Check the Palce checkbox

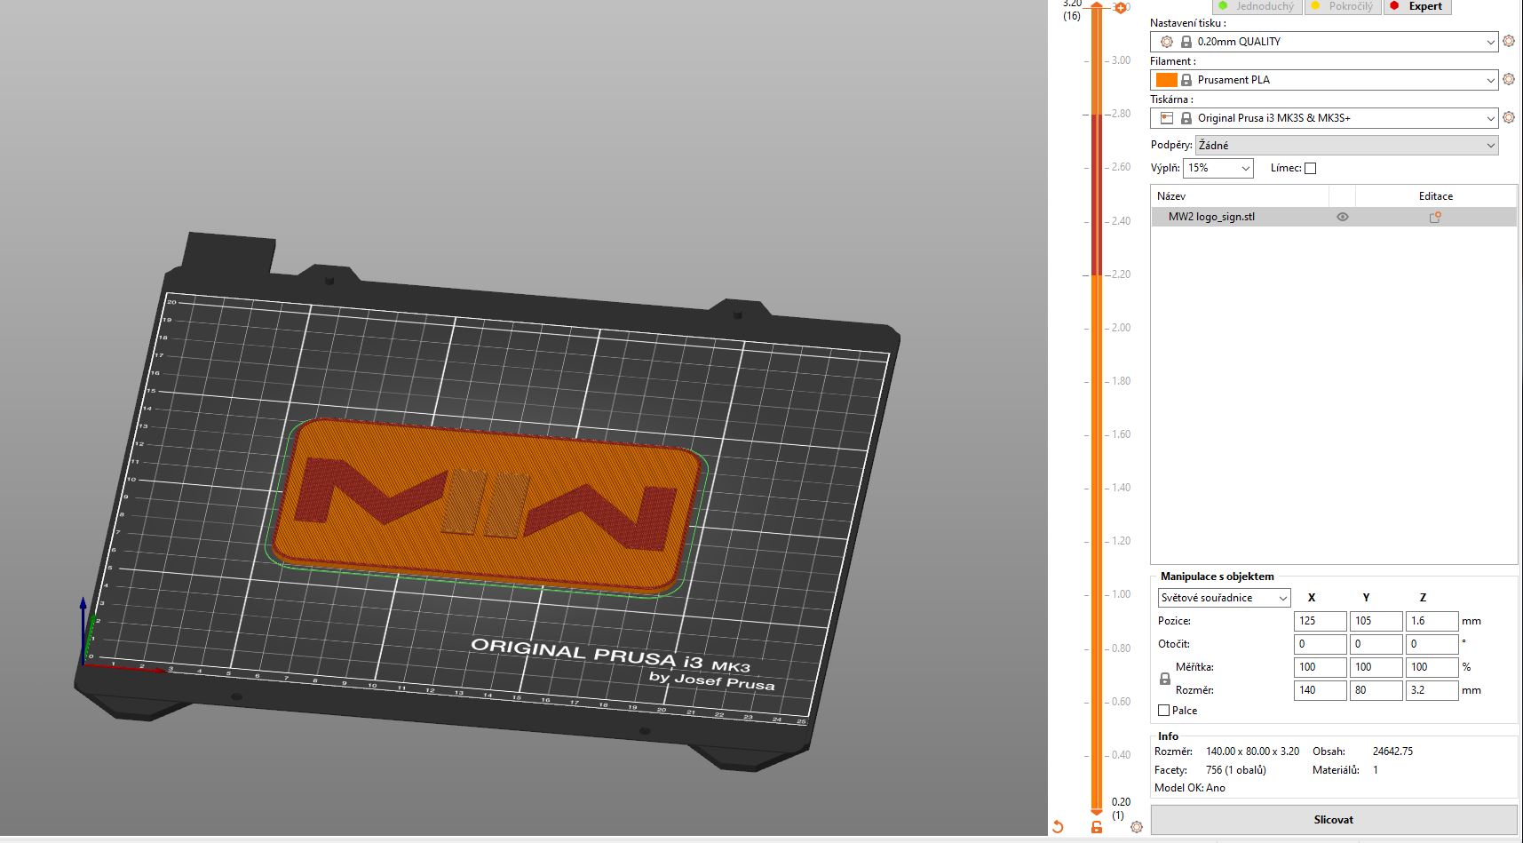click(x=1163, y=711)
